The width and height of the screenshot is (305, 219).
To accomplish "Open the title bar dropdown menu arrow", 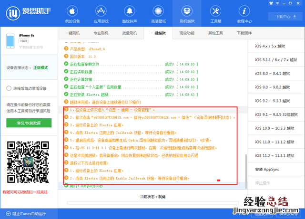I will pos(277,3).
